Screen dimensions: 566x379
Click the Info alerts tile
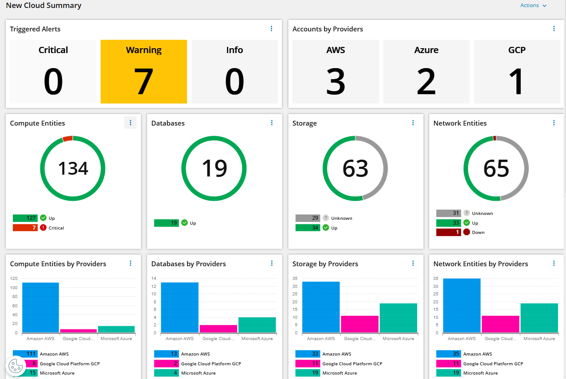click(234, 72)
